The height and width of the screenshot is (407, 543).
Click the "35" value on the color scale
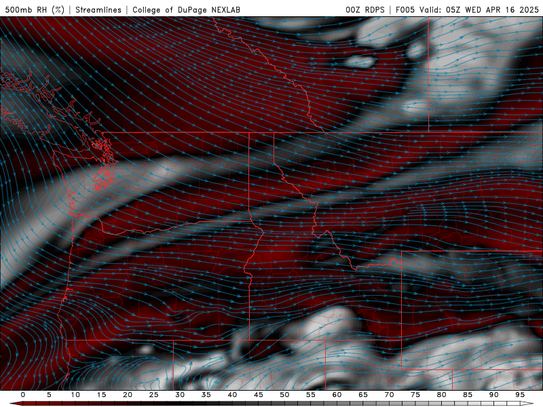pos(206,395)
